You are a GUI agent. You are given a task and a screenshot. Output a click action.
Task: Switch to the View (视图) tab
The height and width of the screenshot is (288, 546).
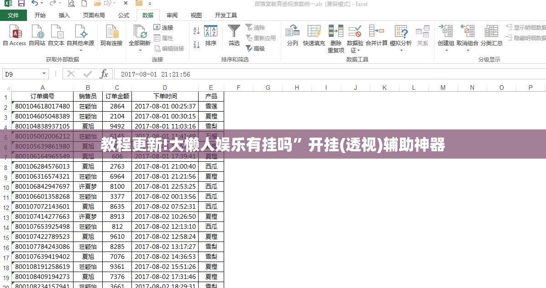coord(196,15)
